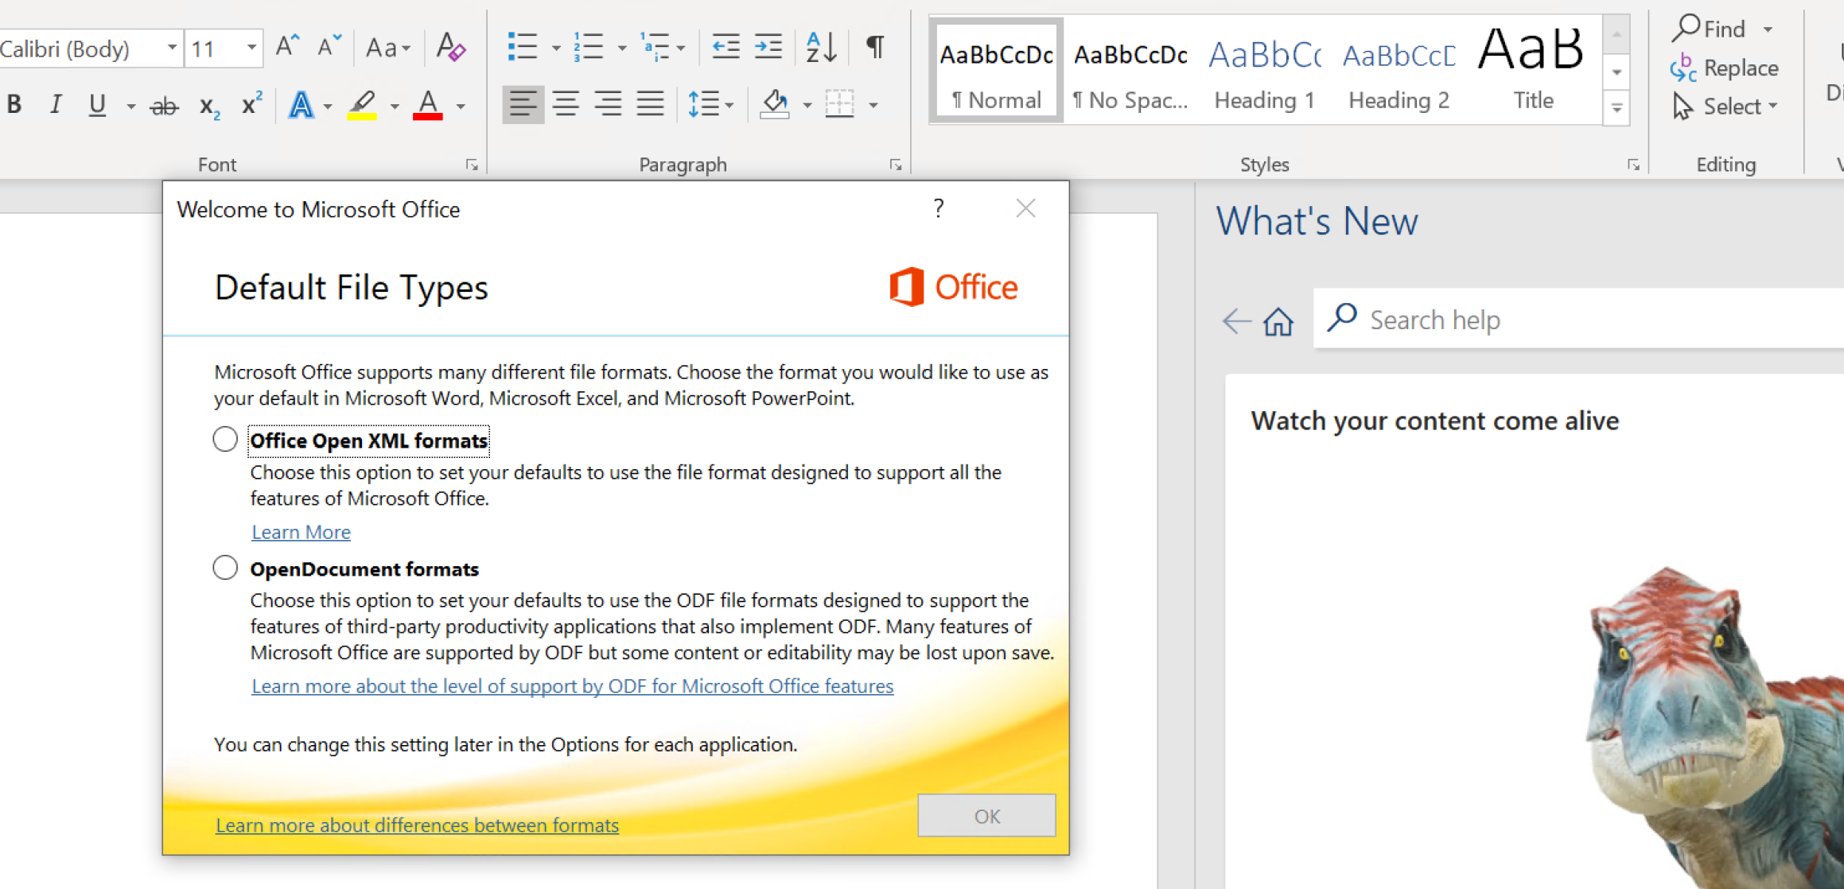Toggle the show paragraph marks icon
1844x889 pixels.
point(874,47)
